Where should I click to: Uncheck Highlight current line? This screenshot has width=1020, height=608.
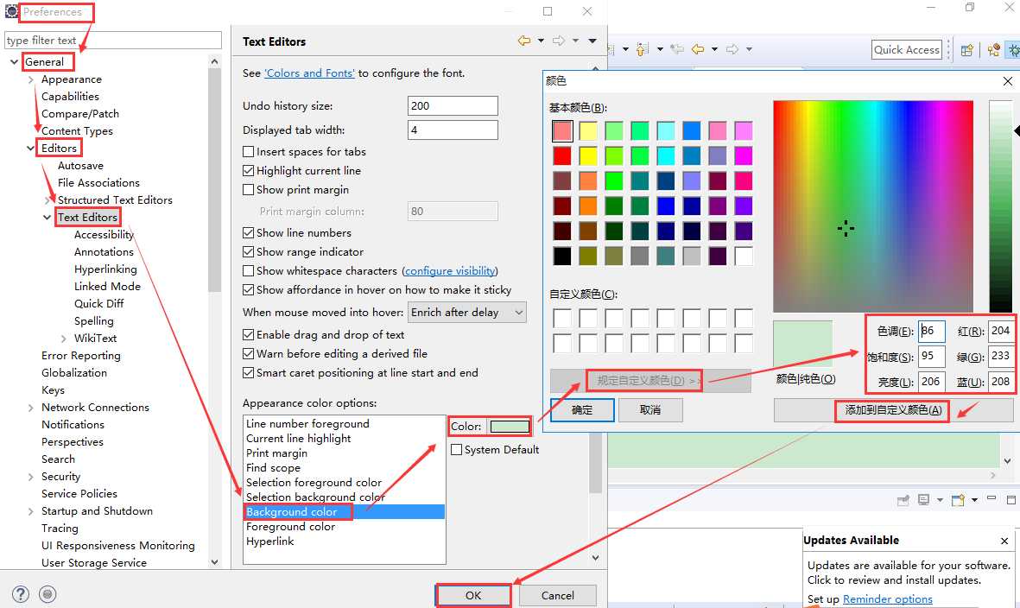248,170
